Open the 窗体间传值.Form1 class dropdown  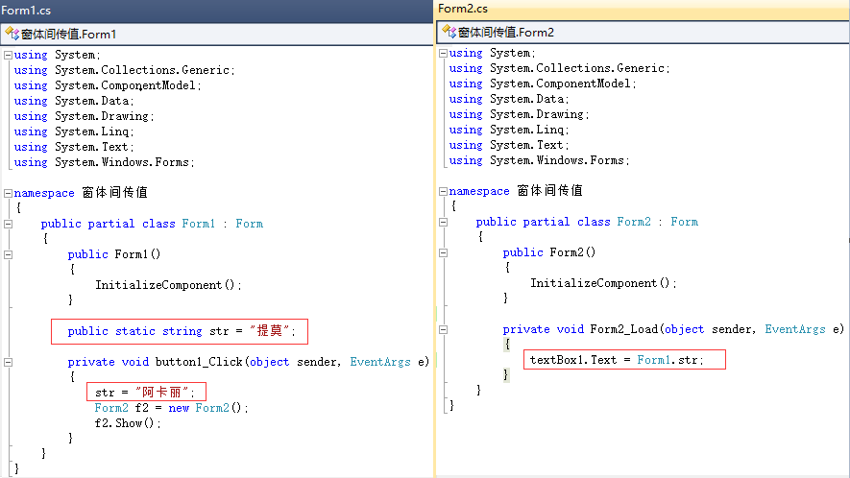pos(217,35)
